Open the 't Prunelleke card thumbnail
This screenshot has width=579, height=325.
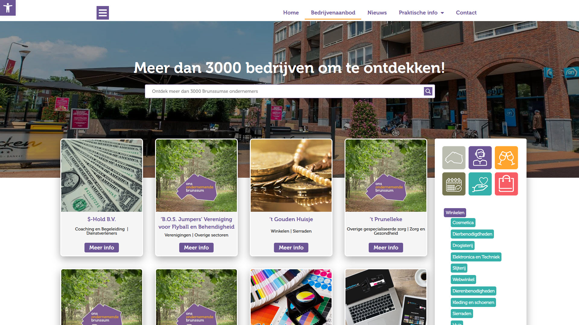coord(386,176)
